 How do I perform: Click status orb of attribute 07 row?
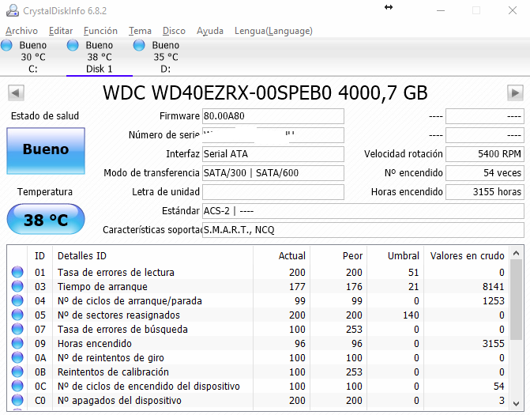point(17,329)
